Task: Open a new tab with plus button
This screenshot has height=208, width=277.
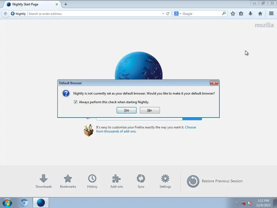Action: 66,4
